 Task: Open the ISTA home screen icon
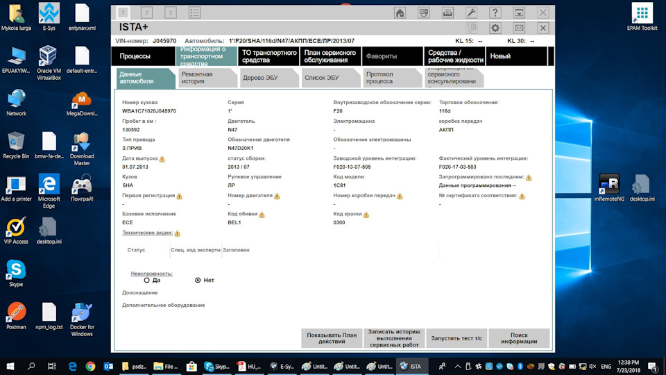[x=400, y=12]
